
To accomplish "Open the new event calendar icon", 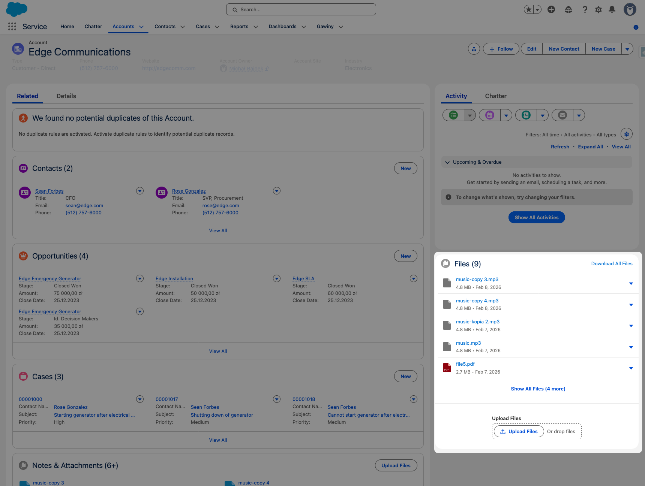I will click(x=489, y=115).
